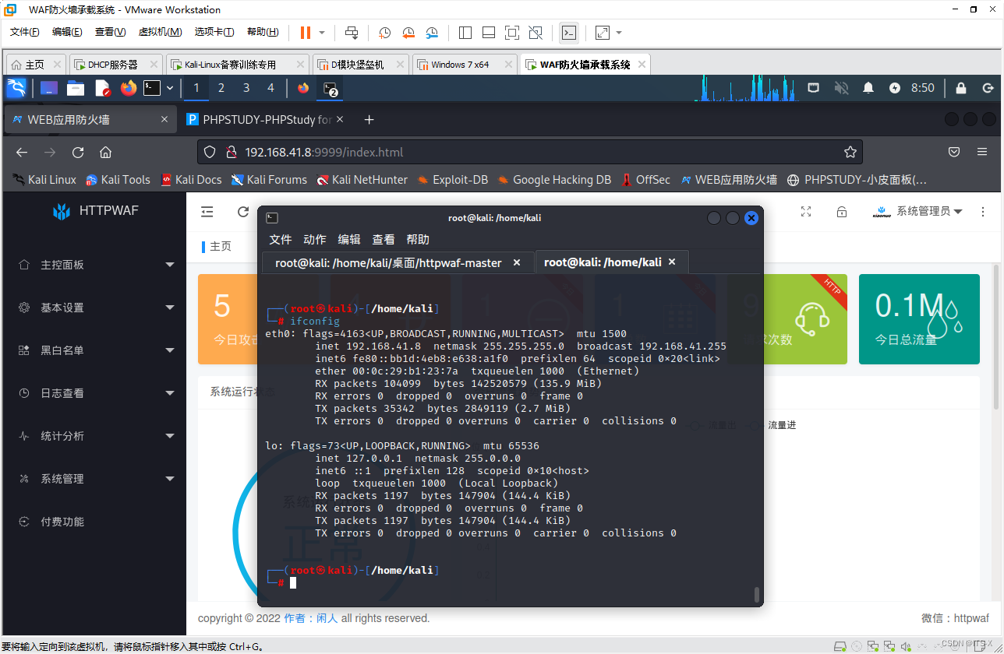1004x654 pixels.
Task: Toggle VMware console view button
Action: (569, 33)
